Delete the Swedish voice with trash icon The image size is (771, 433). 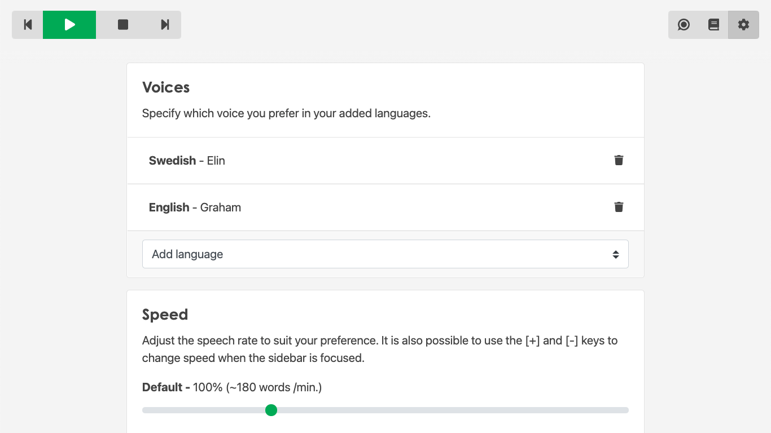pos(619,160)
